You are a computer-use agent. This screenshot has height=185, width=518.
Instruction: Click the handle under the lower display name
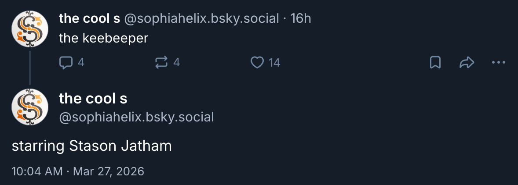[x=136, y=117]
